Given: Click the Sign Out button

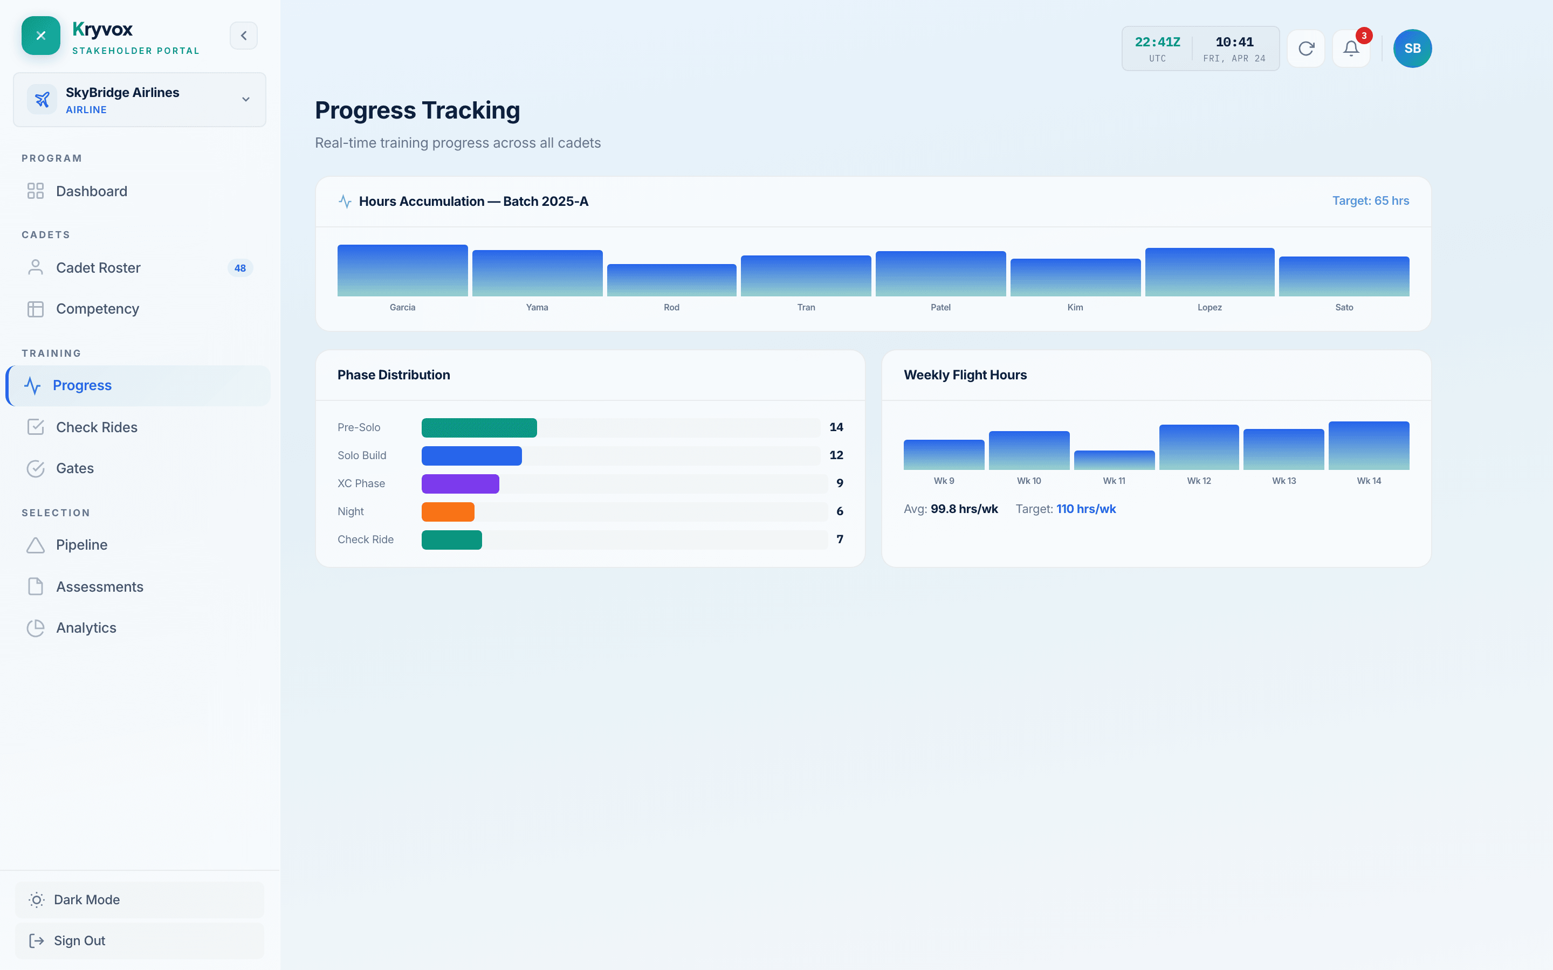Looking at the screenshot, I should pos(139,940).
